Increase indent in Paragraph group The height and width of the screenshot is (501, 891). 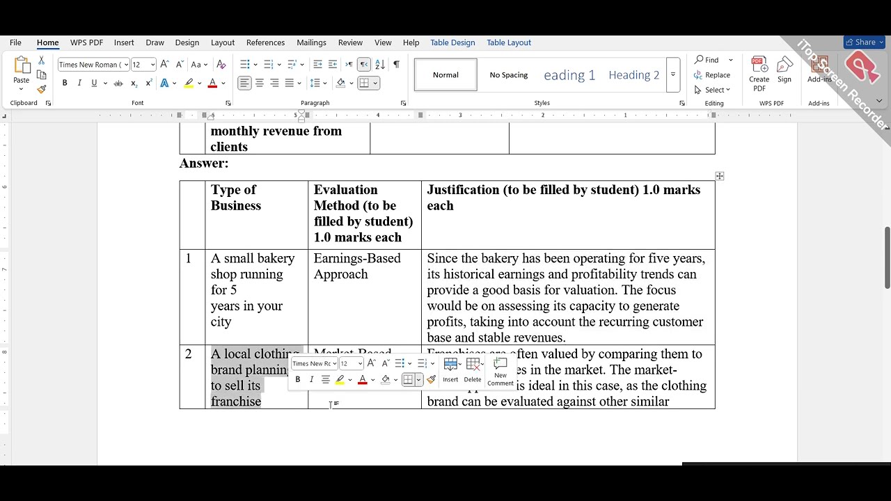coord(333,65)
